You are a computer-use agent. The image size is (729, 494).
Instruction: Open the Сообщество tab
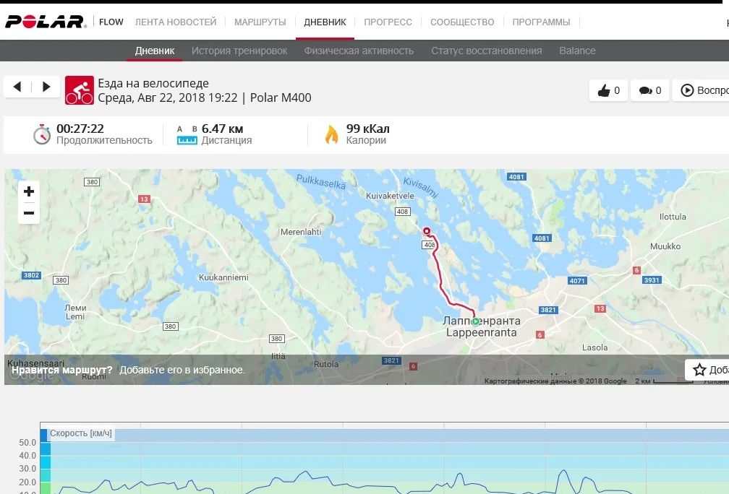click(x=462, y=22)
